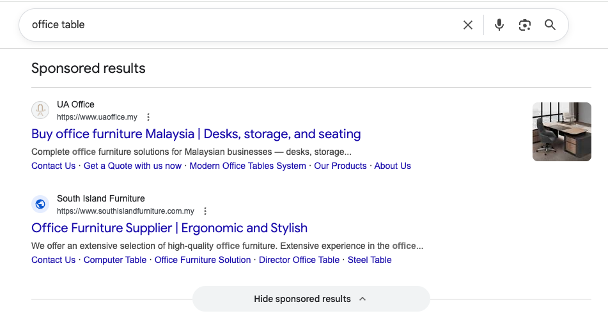
Task: Select Director Office Table sitelink
Action: pos(299,260)
